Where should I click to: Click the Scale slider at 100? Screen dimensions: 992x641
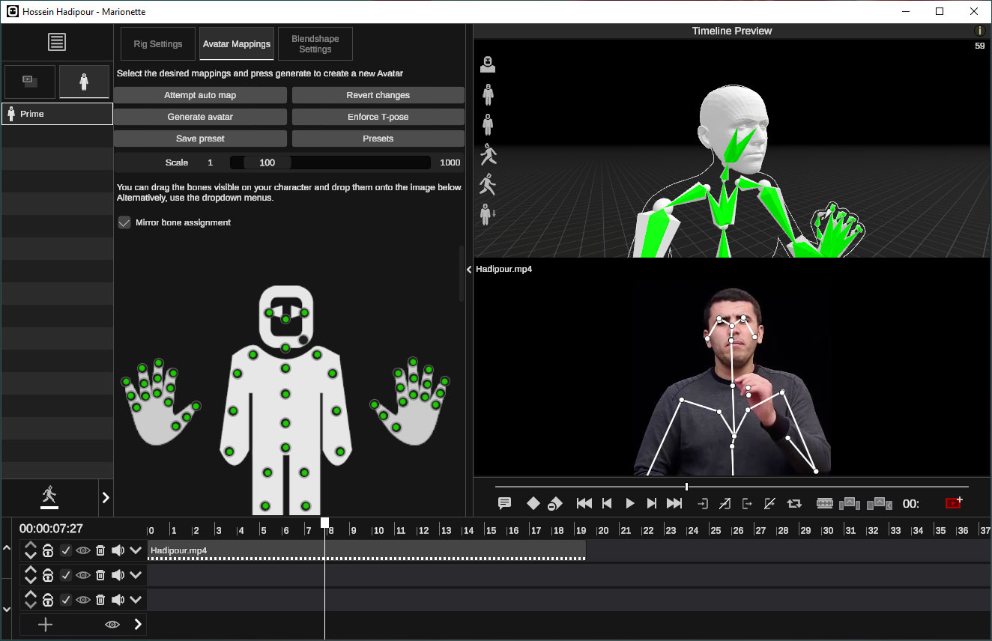coord(267,162)
